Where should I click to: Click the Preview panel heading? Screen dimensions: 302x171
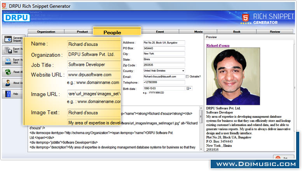pyautogui.click(x=211, y=37)
